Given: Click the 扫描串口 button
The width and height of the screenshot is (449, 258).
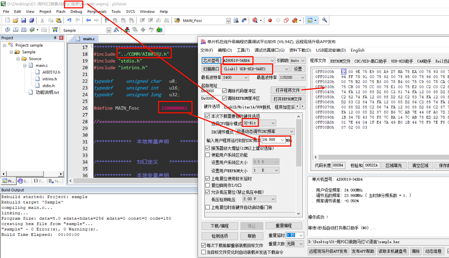Looking at the screenshot, I should (x=211, y=69).
